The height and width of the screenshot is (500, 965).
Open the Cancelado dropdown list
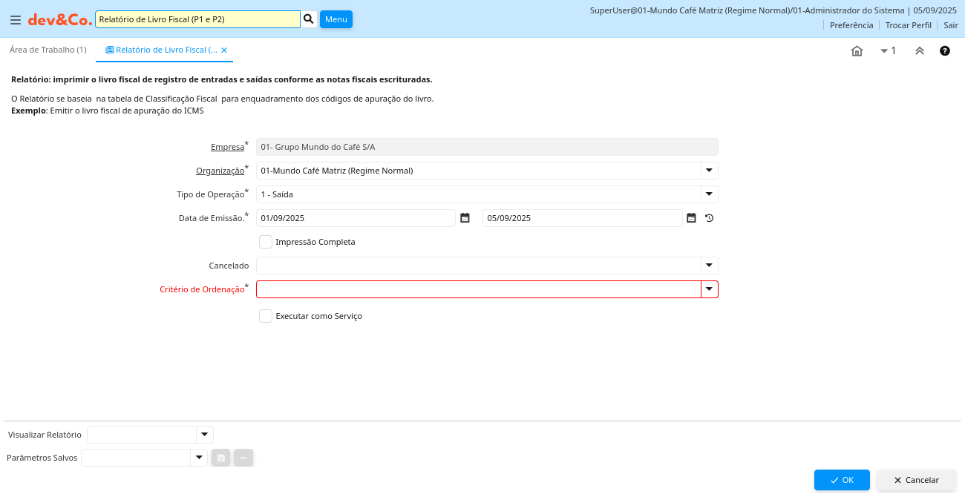pyautogui.click(x=709, y=266)
